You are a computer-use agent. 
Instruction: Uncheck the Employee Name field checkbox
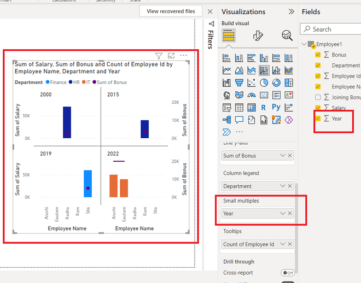[318, 87]
